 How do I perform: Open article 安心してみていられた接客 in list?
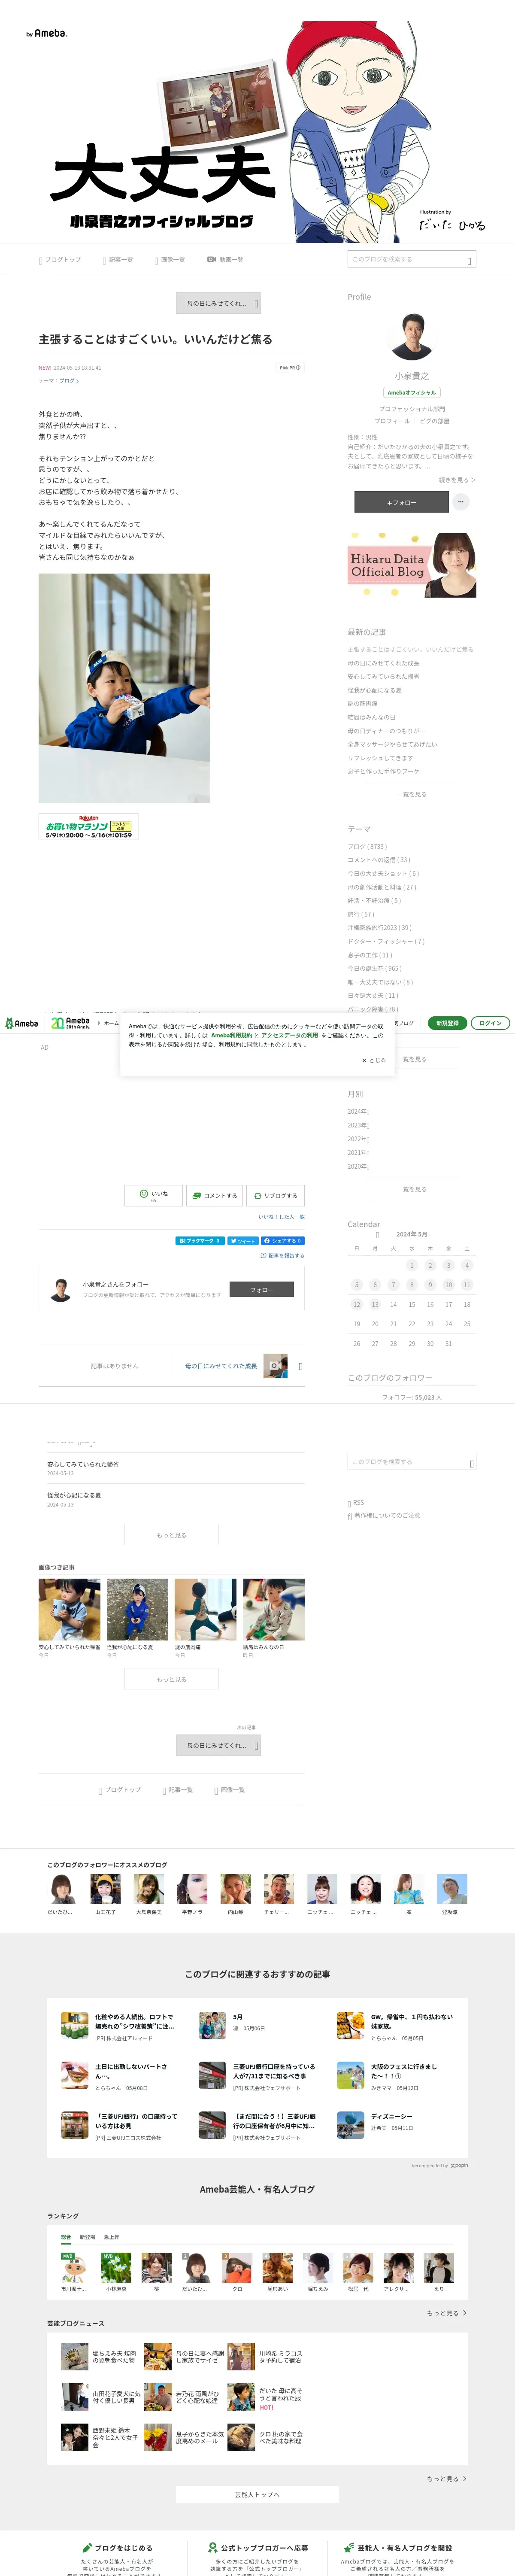click(83, 1464)
